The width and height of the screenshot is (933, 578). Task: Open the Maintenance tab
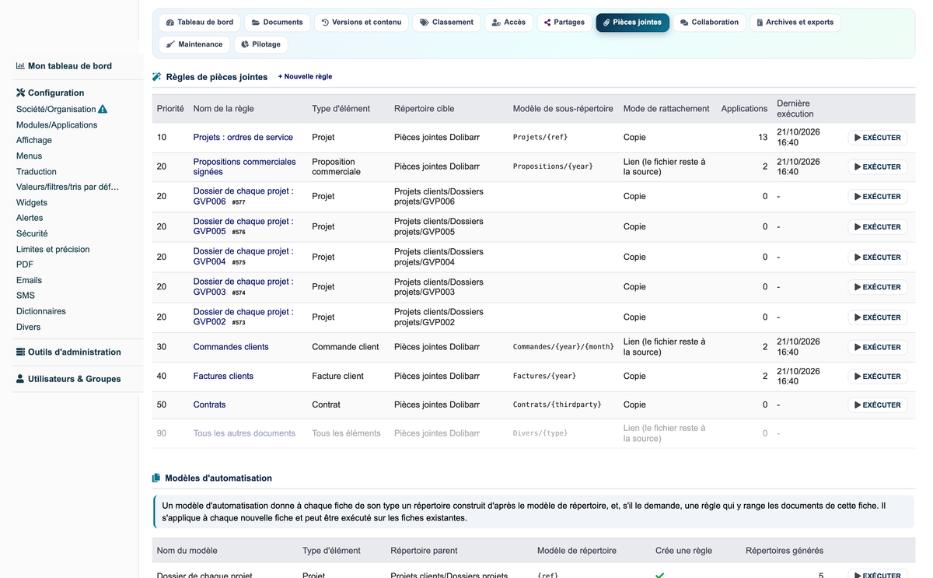tap(194, 44)
